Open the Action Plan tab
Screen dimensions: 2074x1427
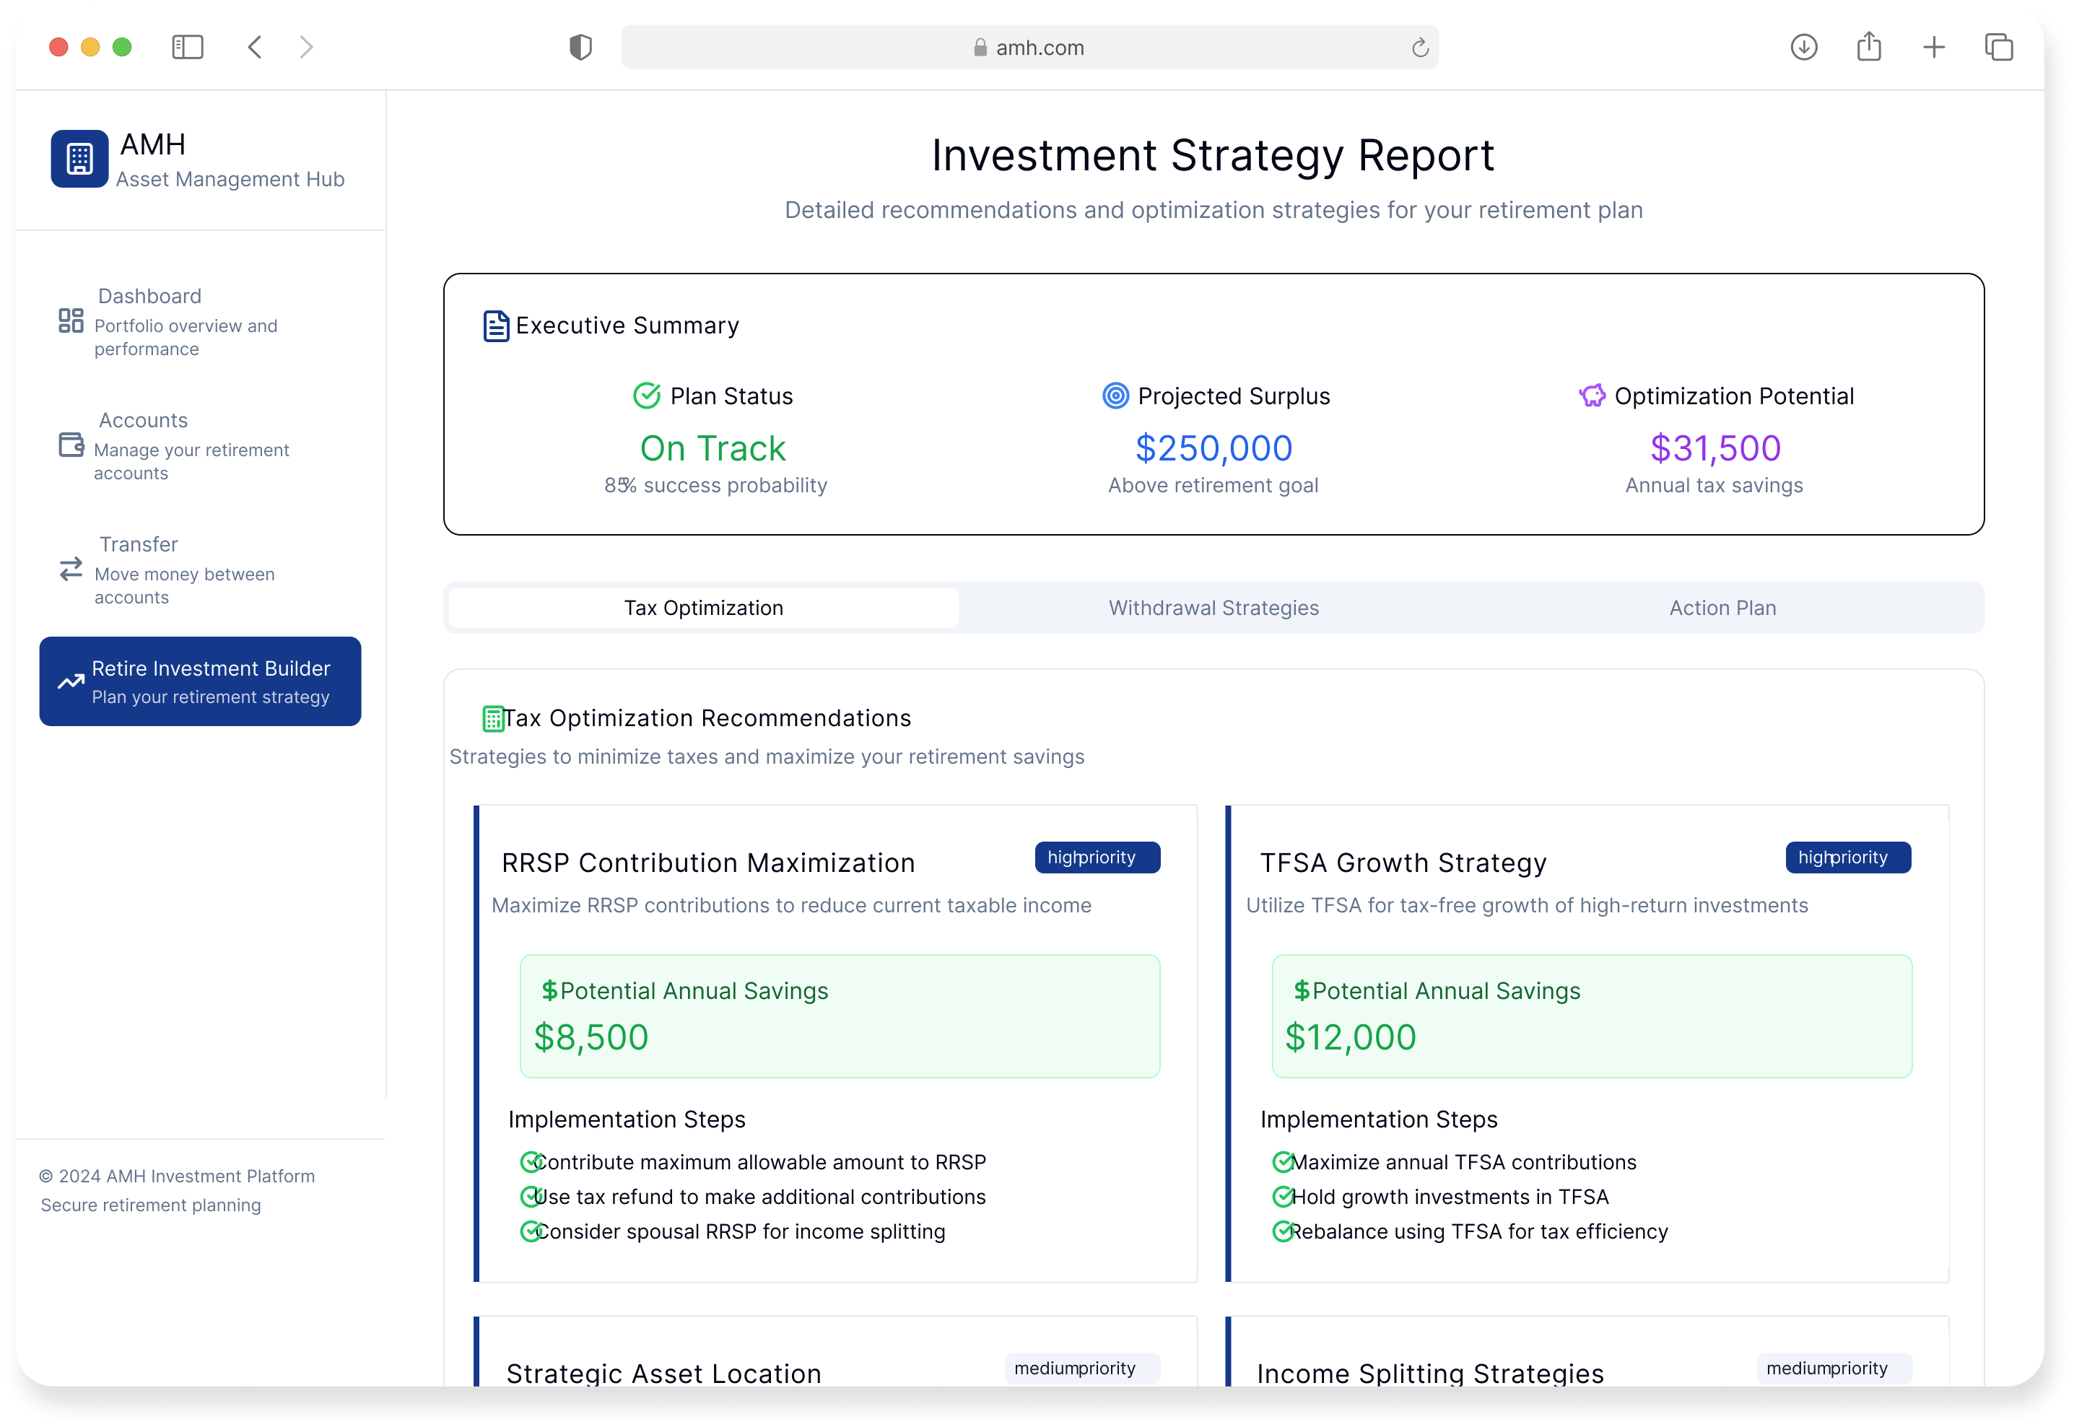tap(1722, 608)
